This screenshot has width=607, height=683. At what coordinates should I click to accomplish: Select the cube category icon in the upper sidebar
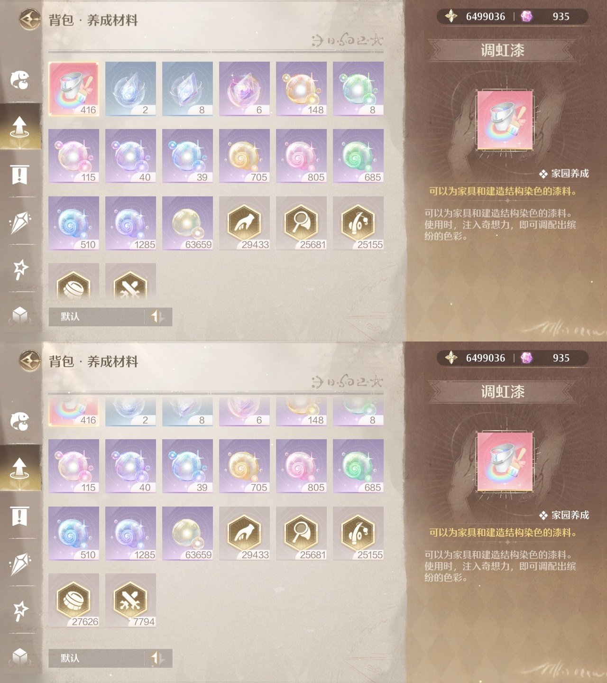pos(20,315)
